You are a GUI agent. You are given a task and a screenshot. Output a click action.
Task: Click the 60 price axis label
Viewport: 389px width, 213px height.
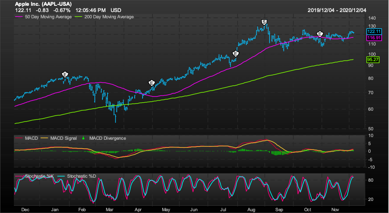[371, 109]
